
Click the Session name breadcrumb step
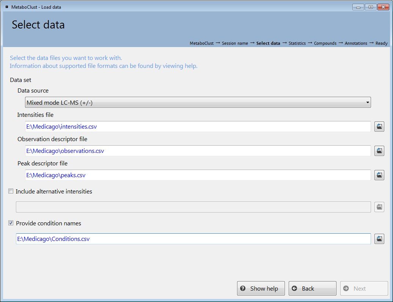[235, 43]
